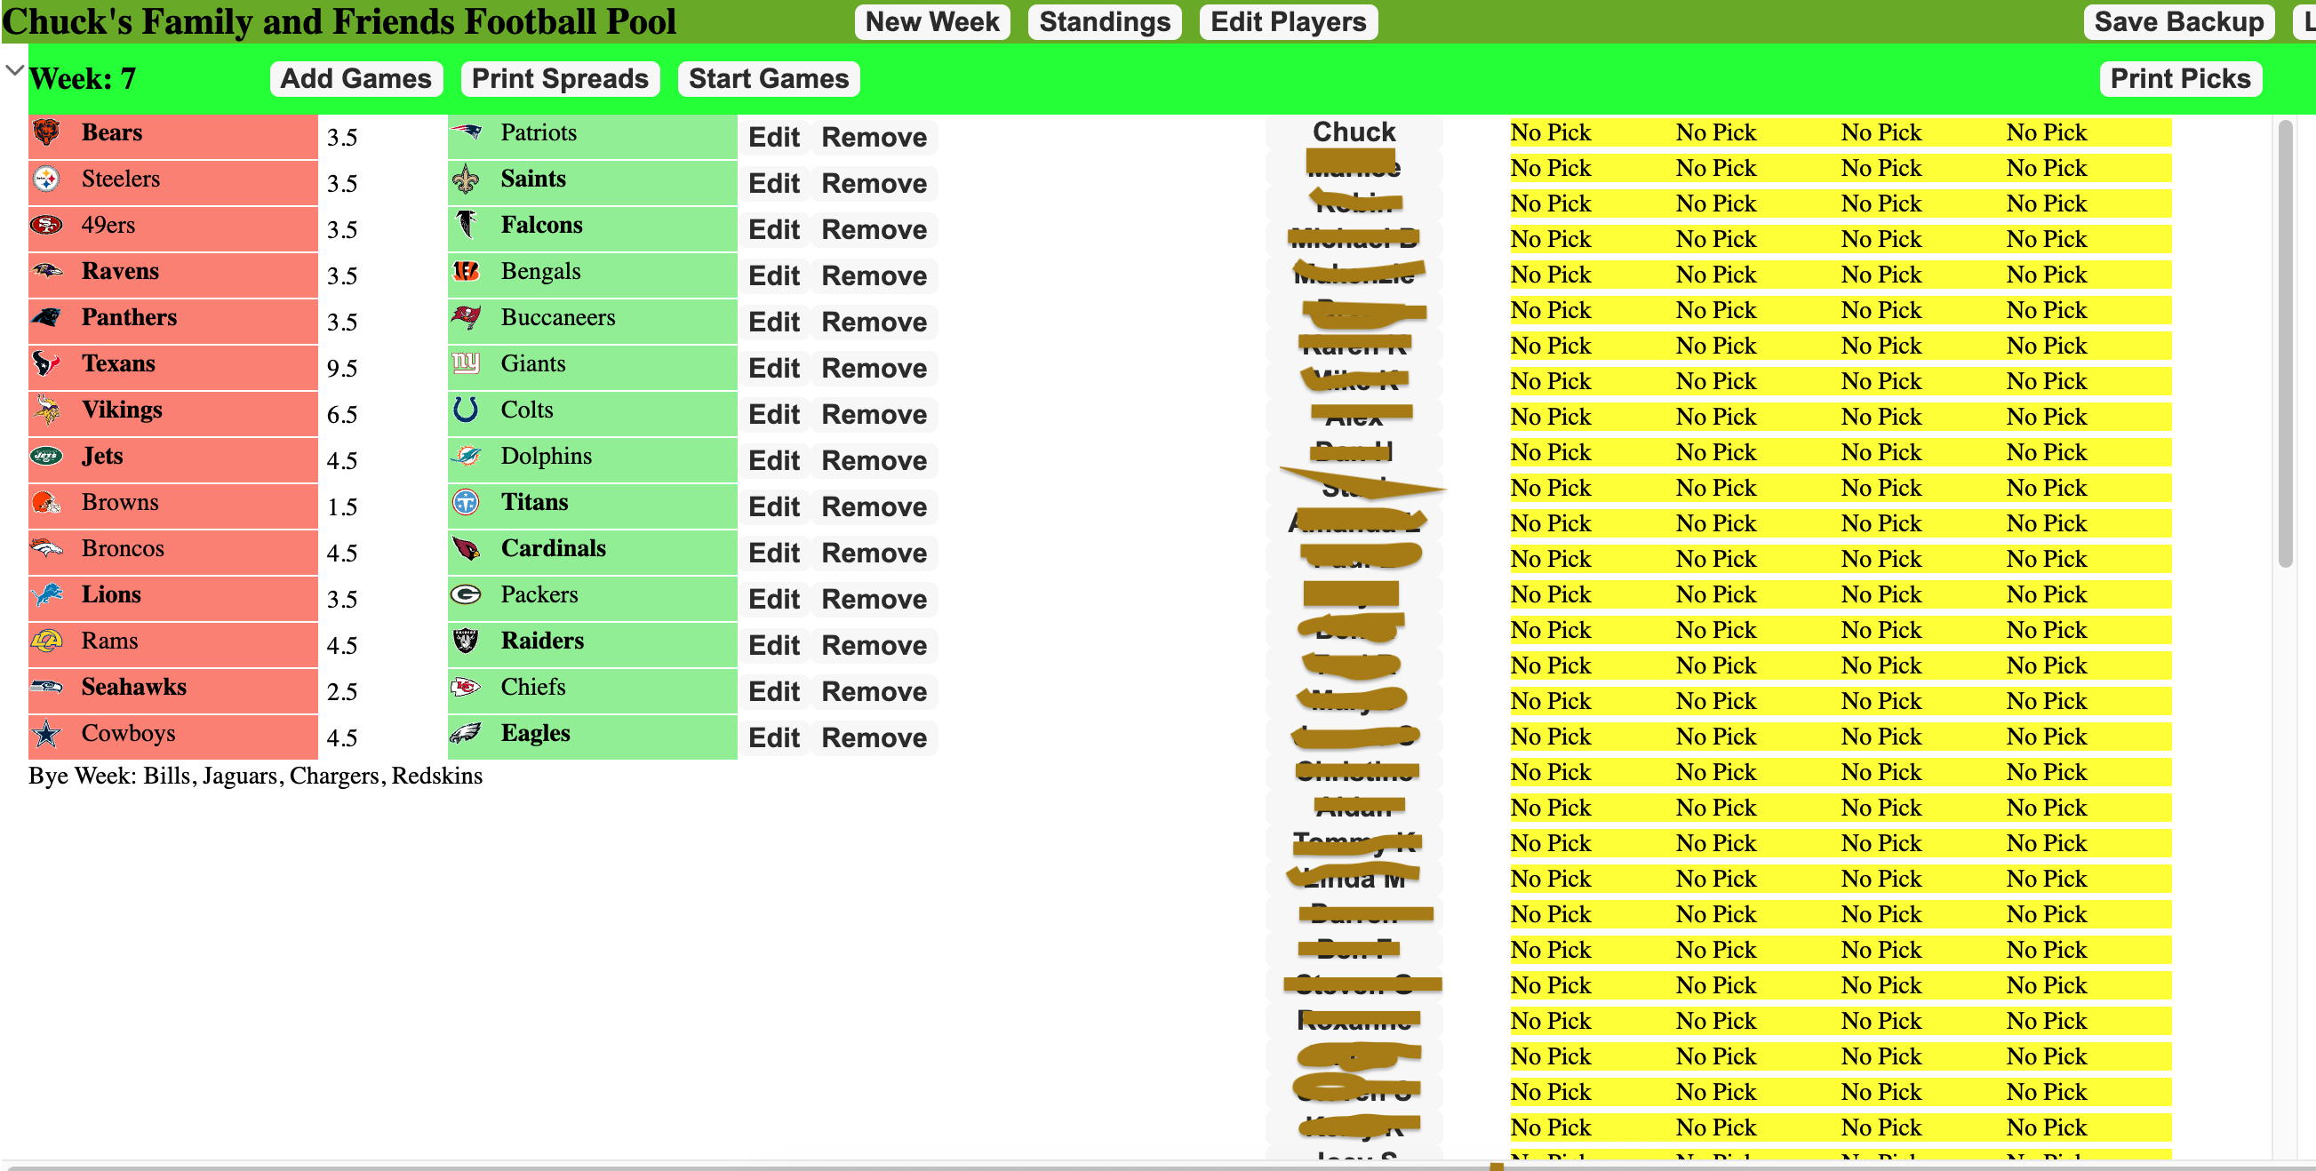Open the Standings page
This screenshot has height=1171, width=2316.
point(1104,21)
